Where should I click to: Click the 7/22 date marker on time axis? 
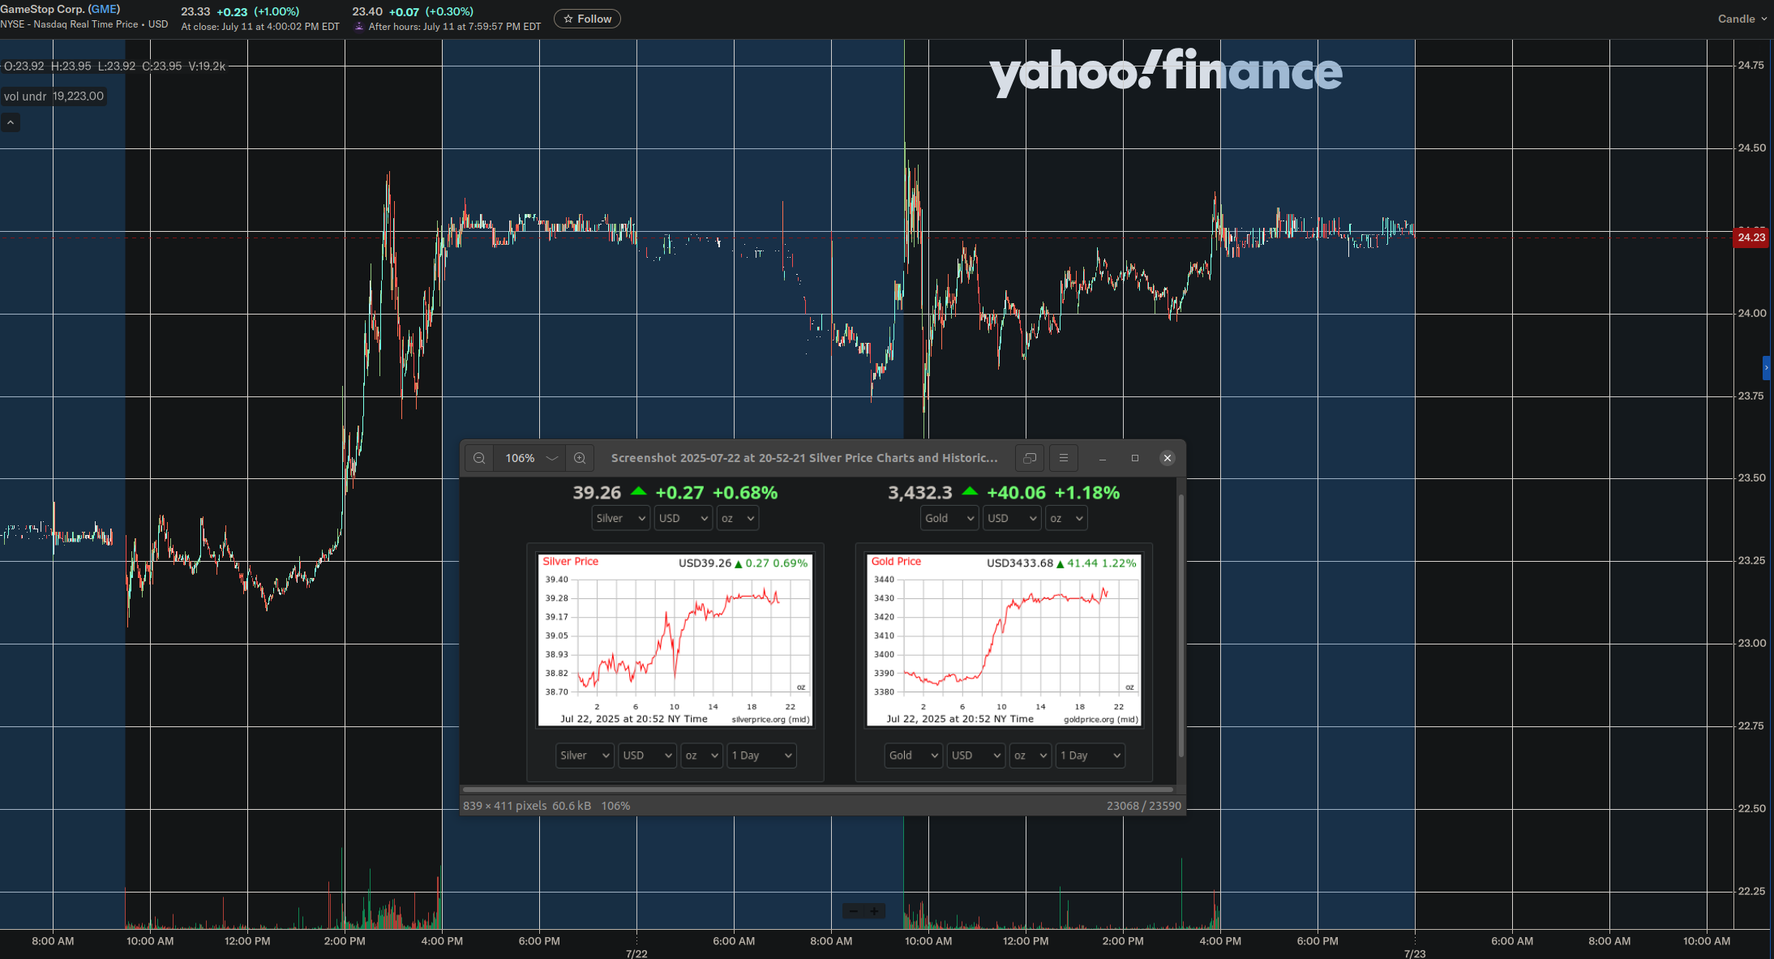coord(636,953)
